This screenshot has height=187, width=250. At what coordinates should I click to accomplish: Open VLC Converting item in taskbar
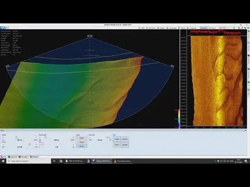[x=122, y=161]
